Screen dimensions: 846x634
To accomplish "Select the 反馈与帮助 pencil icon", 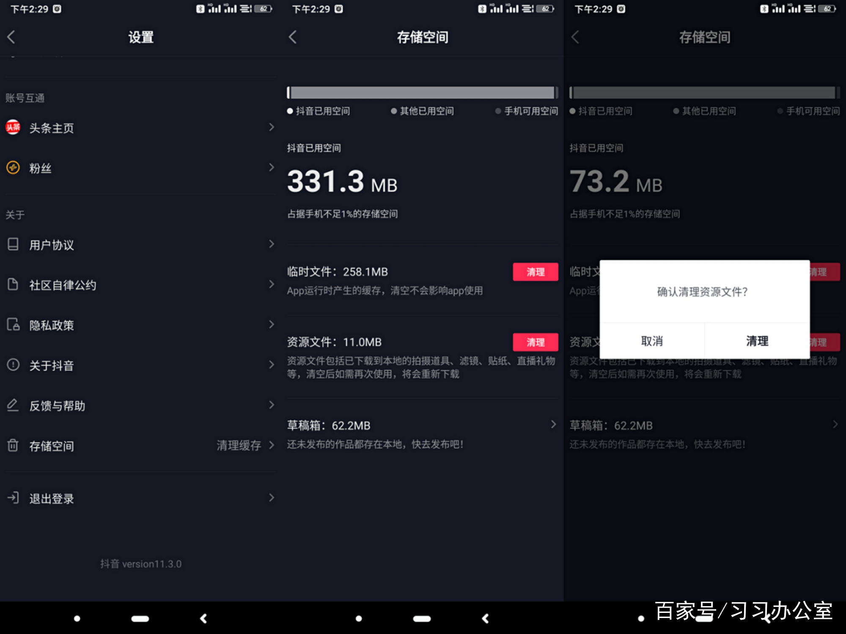I will tap(13, 405).
